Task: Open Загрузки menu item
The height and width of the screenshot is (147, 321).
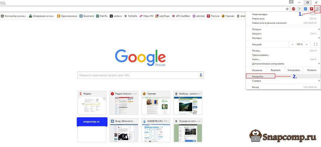Action: tap(283, 34)
